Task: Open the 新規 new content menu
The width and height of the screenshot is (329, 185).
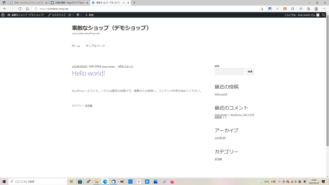Action: 89,15
